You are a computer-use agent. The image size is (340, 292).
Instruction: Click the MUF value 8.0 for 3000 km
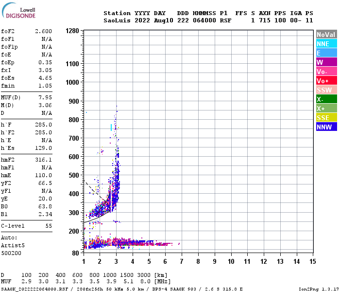[x=145, y=282]
